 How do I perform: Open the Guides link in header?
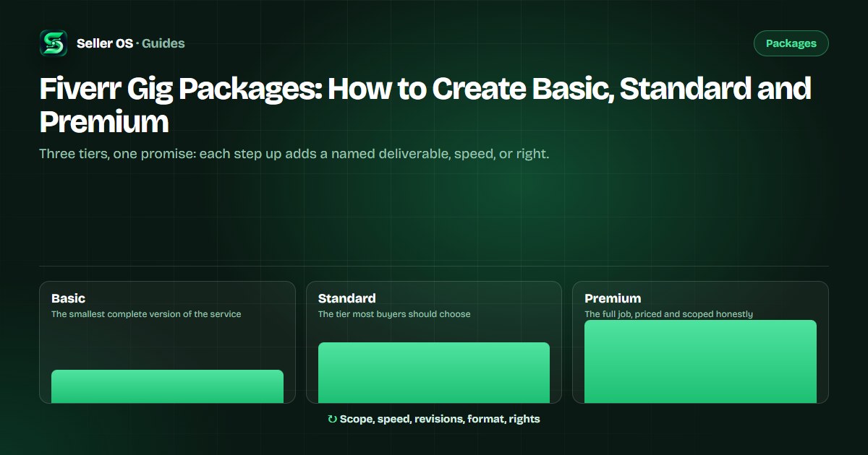pyautogui.click(x=163, y=43)
